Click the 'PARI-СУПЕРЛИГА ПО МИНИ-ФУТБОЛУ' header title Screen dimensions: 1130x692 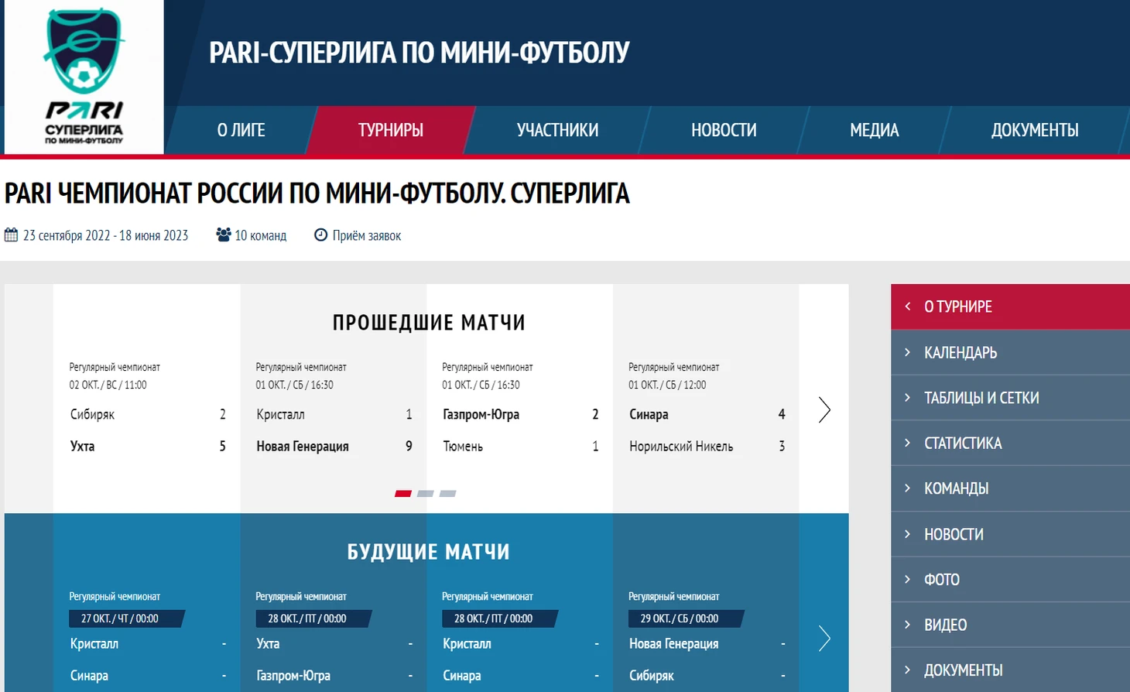point(419,53)
